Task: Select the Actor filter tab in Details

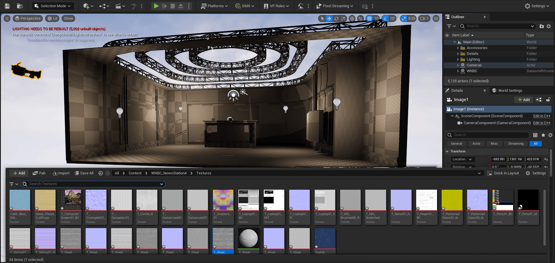Action: (x=476, y=143)
